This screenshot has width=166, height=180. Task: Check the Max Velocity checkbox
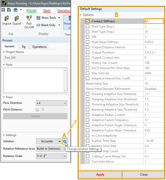coord(87,73)
